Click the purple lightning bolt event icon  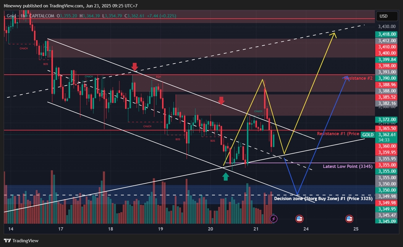274,218
